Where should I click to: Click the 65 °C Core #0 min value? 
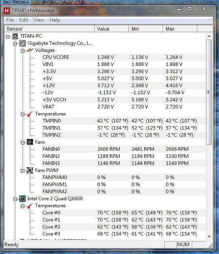(147, 213)
